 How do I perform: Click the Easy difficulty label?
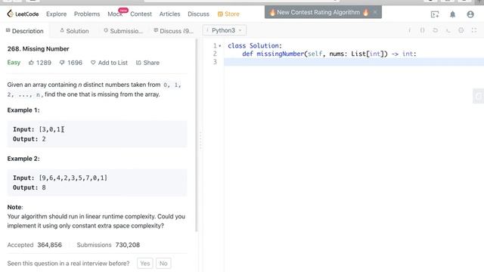pos(14,62)
